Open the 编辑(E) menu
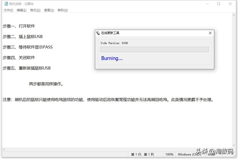Screen dimensions: 238x159 [x=22, y=10]
